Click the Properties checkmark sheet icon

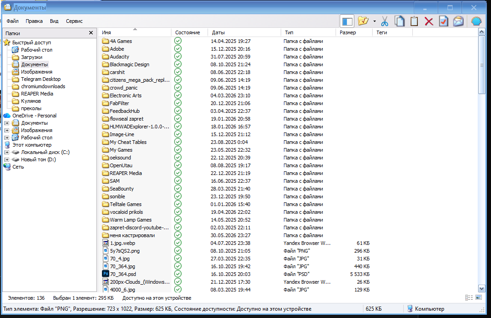click(x=443, y=21)
